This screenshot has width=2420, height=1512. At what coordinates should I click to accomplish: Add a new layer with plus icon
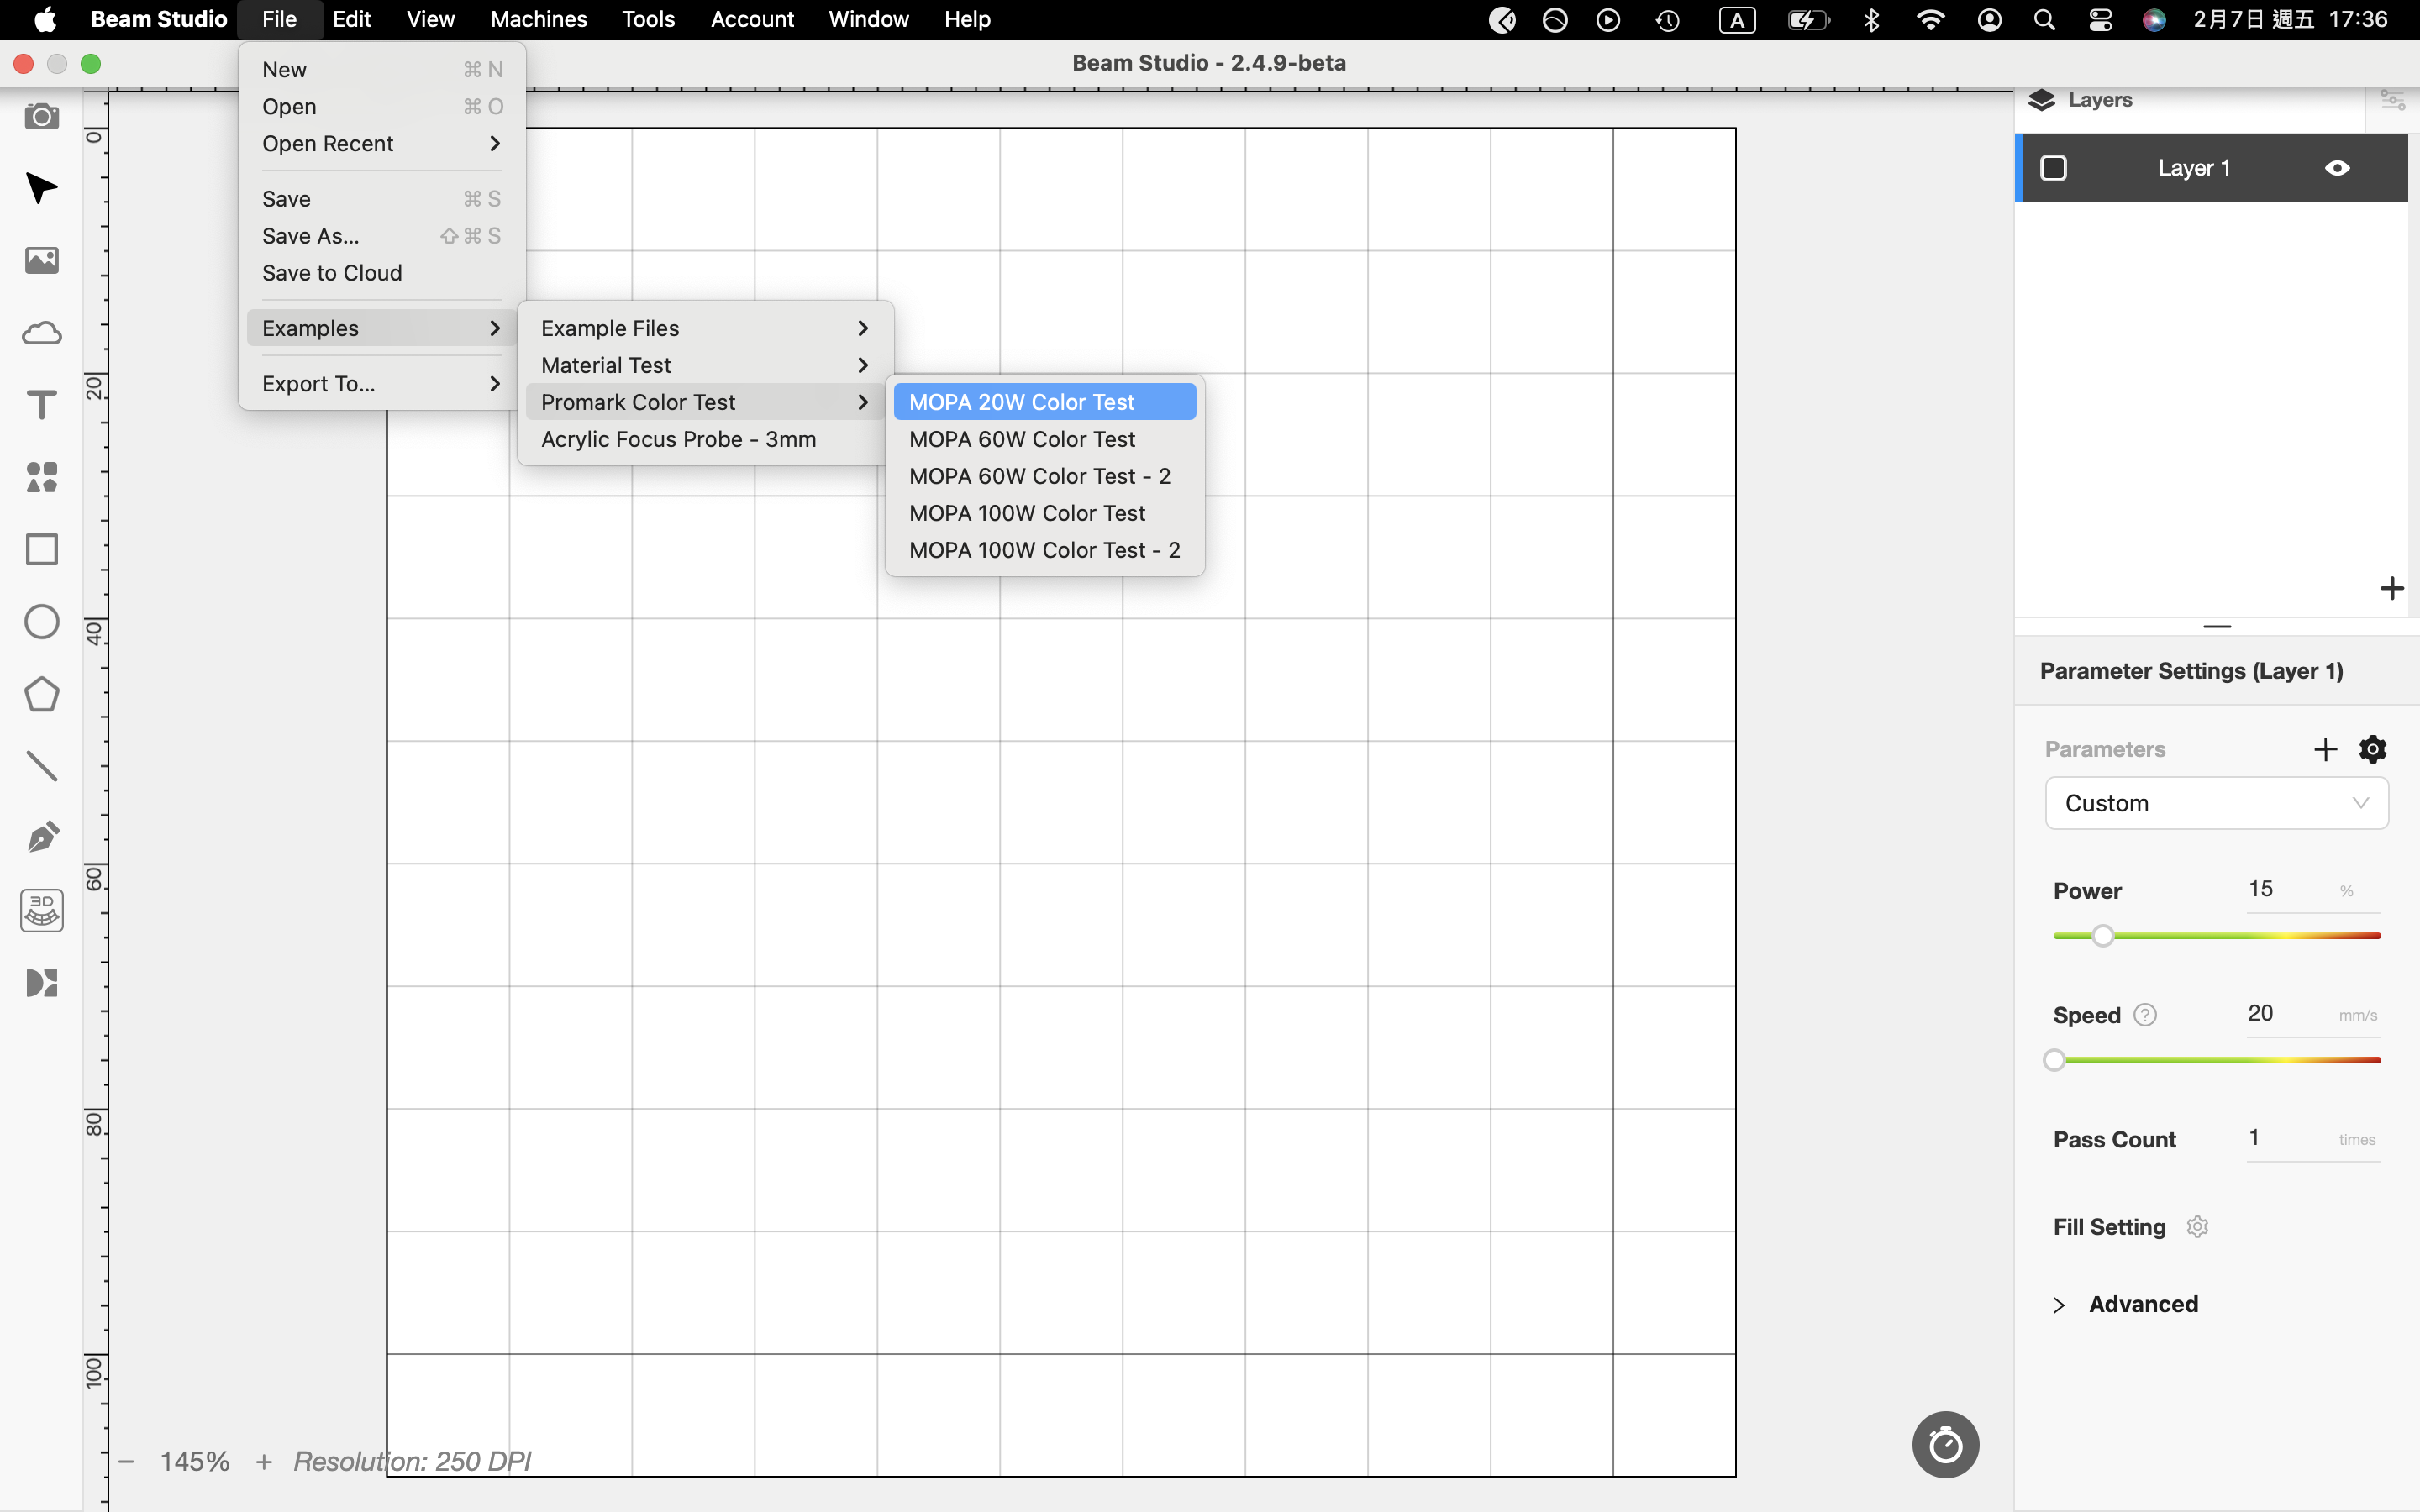pos(2391,588)
